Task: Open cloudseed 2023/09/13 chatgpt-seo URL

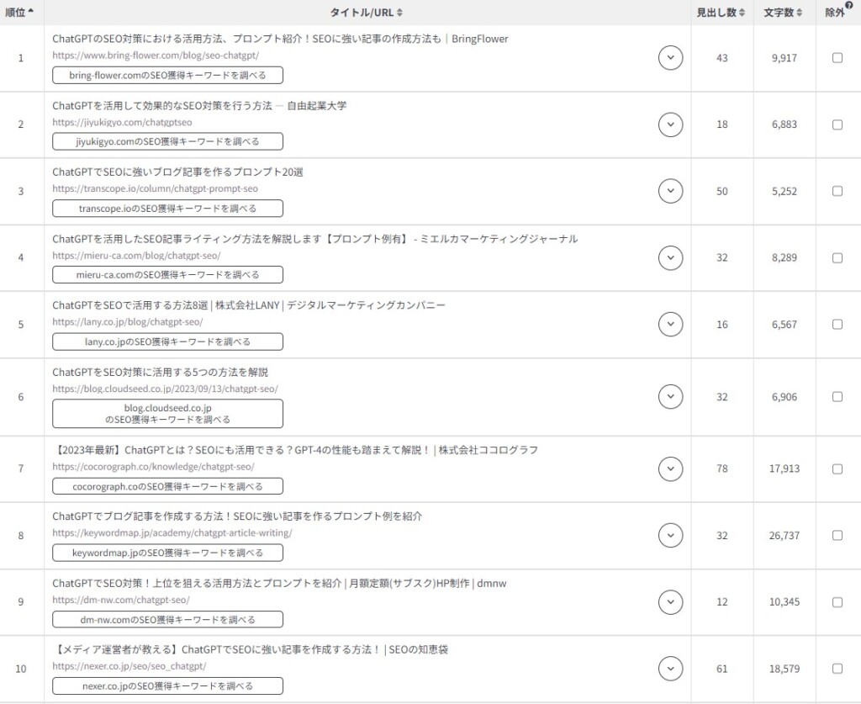Action: click(166, 389)
